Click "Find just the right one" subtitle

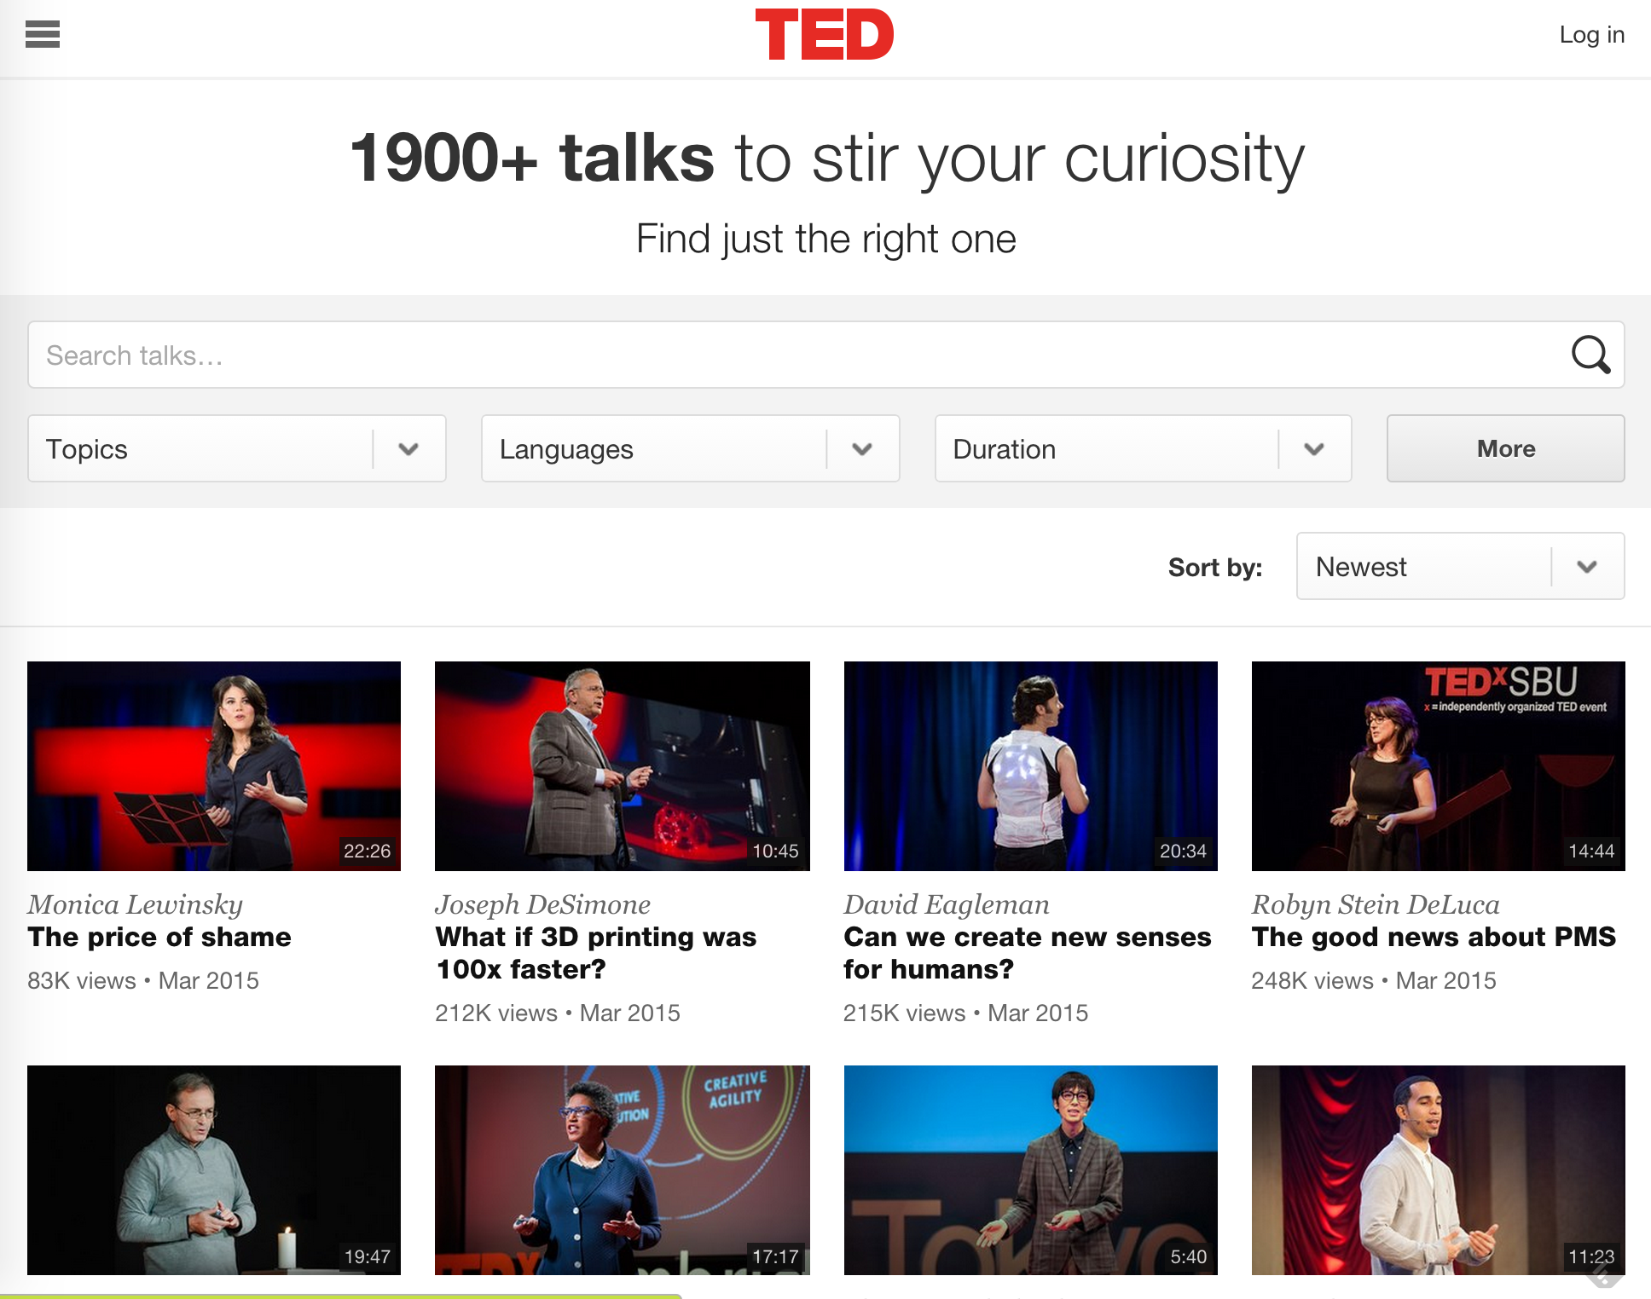coord(825,239)
